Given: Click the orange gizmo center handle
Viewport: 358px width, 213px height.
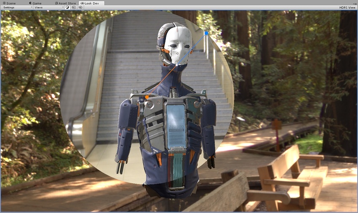Looking at the screenshot, I should pos(147,97).
